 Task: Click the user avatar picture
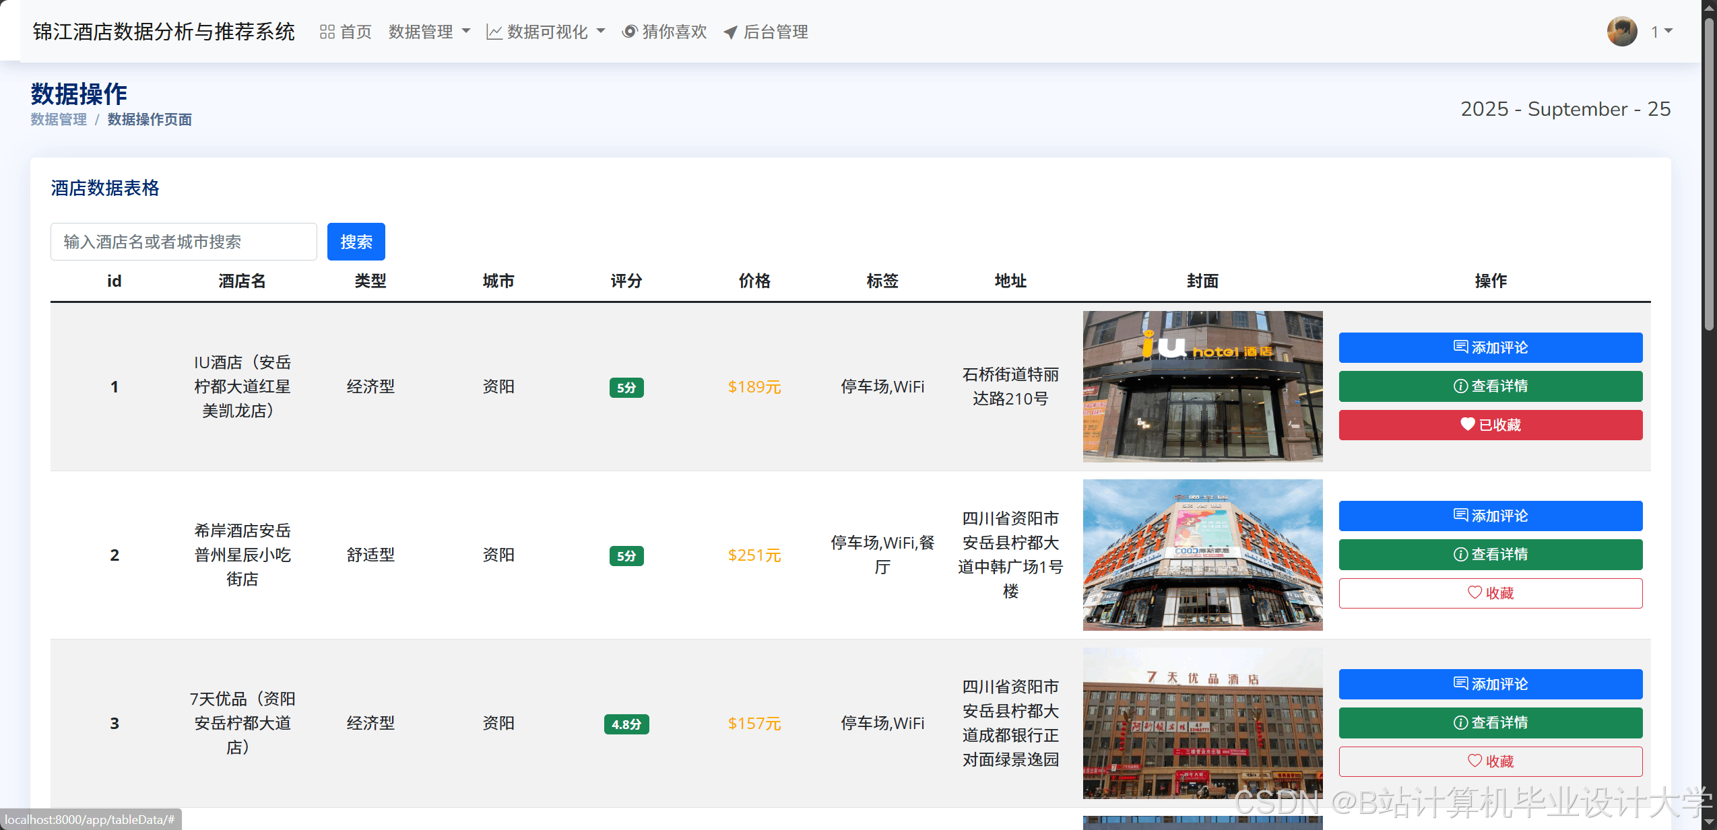pyautogui.click(x=1621, y=32)
